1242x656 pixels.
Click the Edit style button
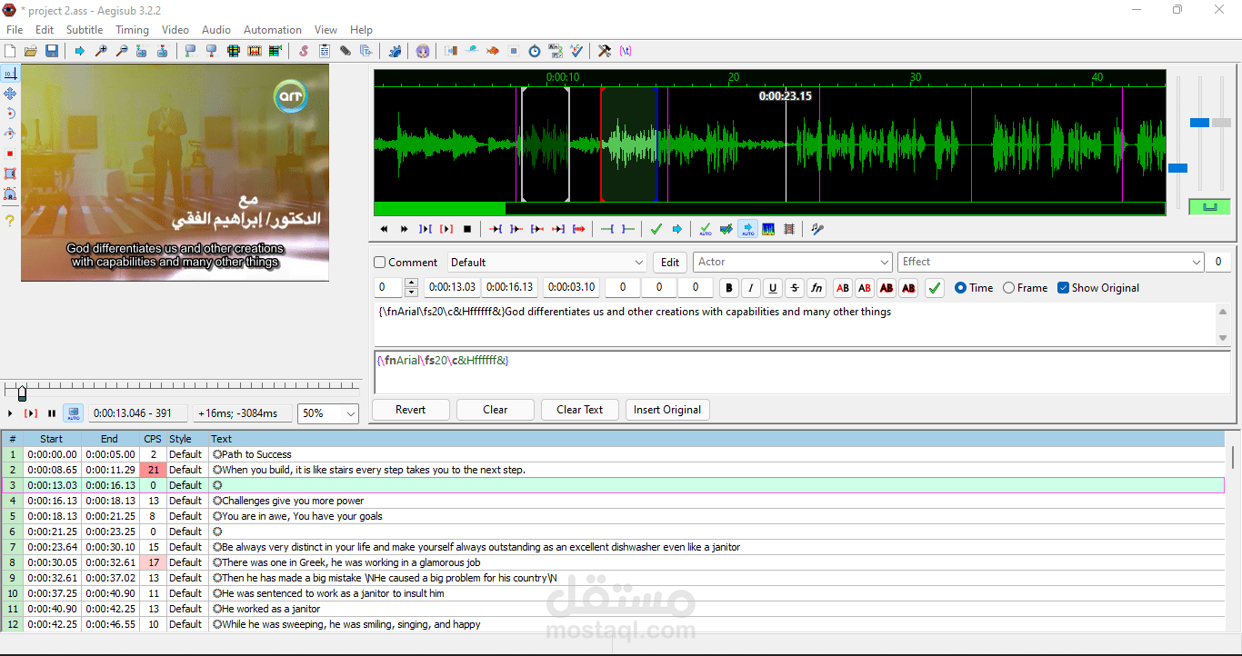click(x=670, y=263)
